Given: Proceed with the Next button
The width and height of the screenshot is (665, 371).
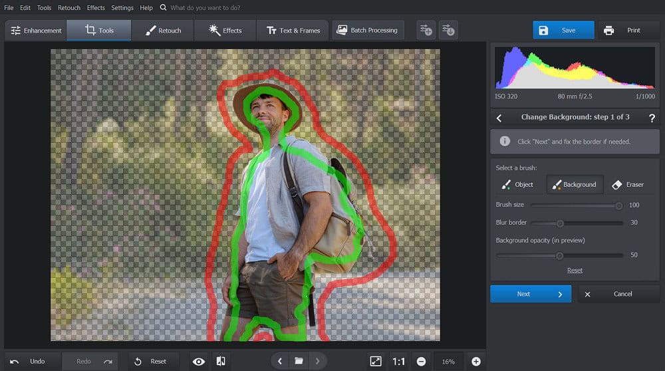Looking at the screenshot, I should (x=531, y=294).
